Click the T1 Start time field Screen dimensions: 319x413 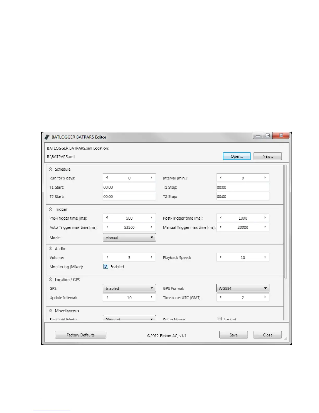129,187
